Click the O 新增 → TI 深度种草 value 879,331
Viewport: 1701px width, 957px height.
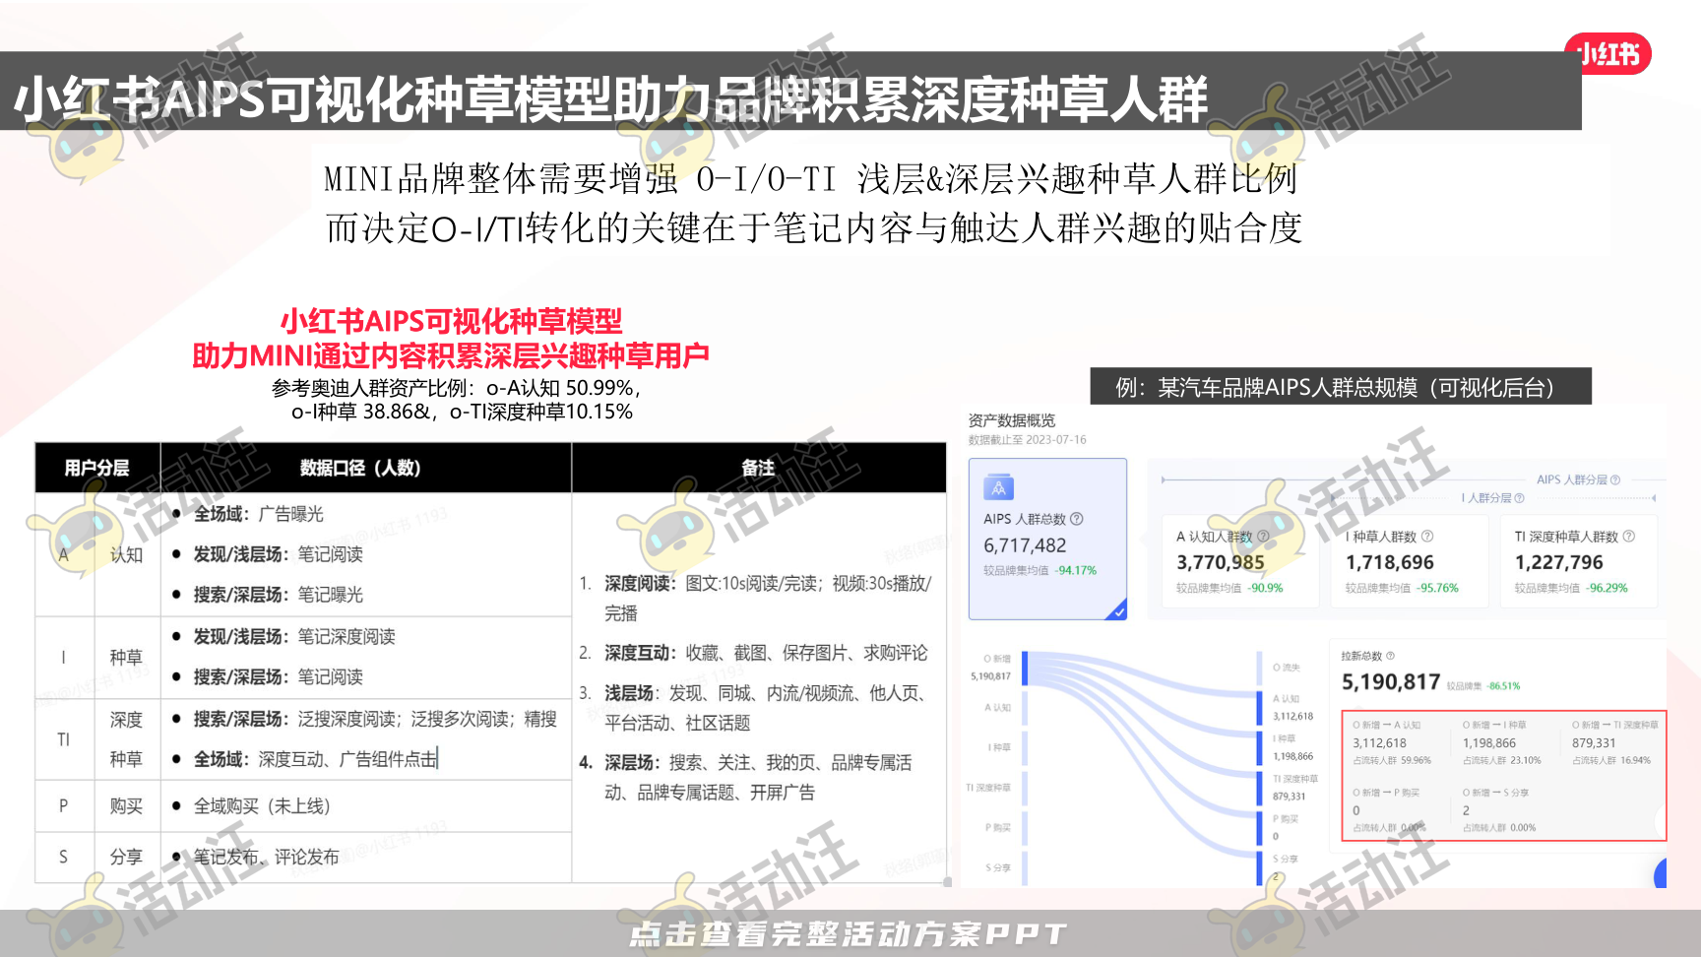coord(1594,743)
